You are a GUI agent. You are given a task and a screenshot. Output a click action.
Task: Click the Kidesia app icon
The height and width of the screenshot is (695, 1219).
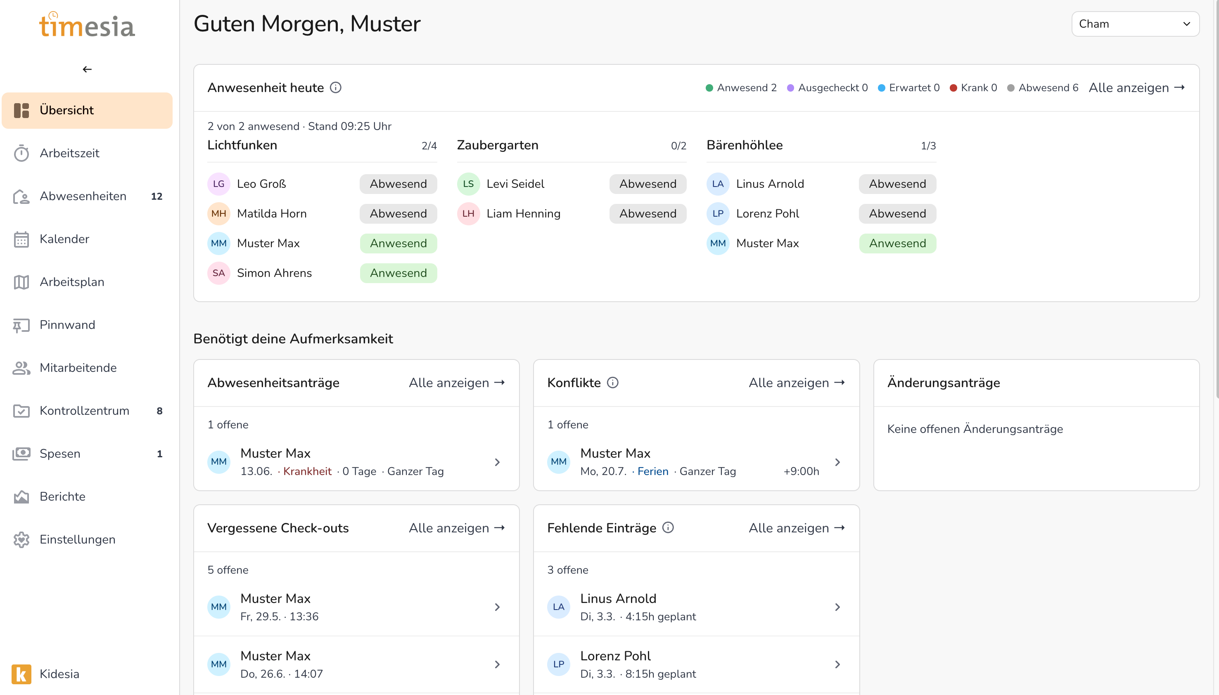pos(21,674)
